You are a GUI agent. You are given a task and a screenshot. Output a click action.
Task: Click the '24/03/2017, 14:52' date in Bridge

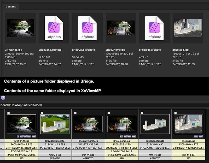pos(50,64)
